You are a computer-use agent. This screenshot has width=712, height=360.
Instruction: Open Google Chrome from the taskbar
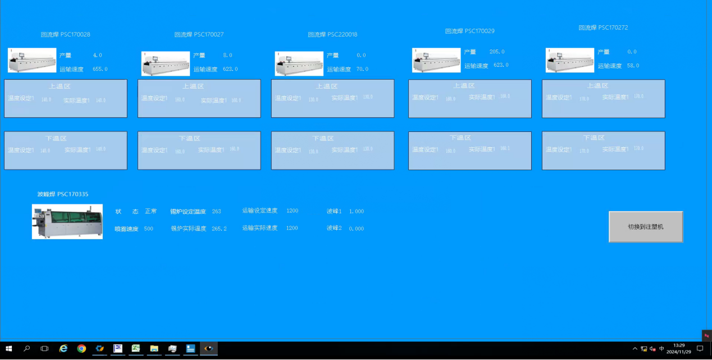(81, 349)
